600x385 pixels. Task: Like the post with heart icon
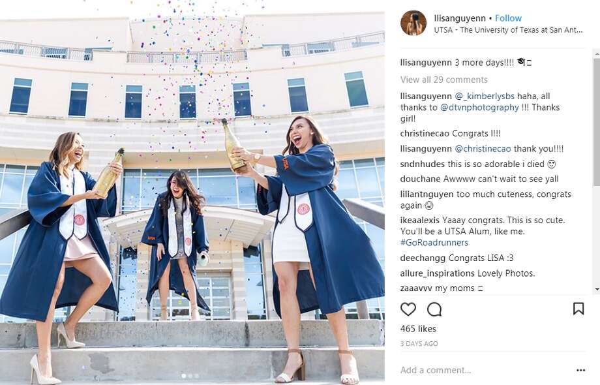tap(408, 309)
